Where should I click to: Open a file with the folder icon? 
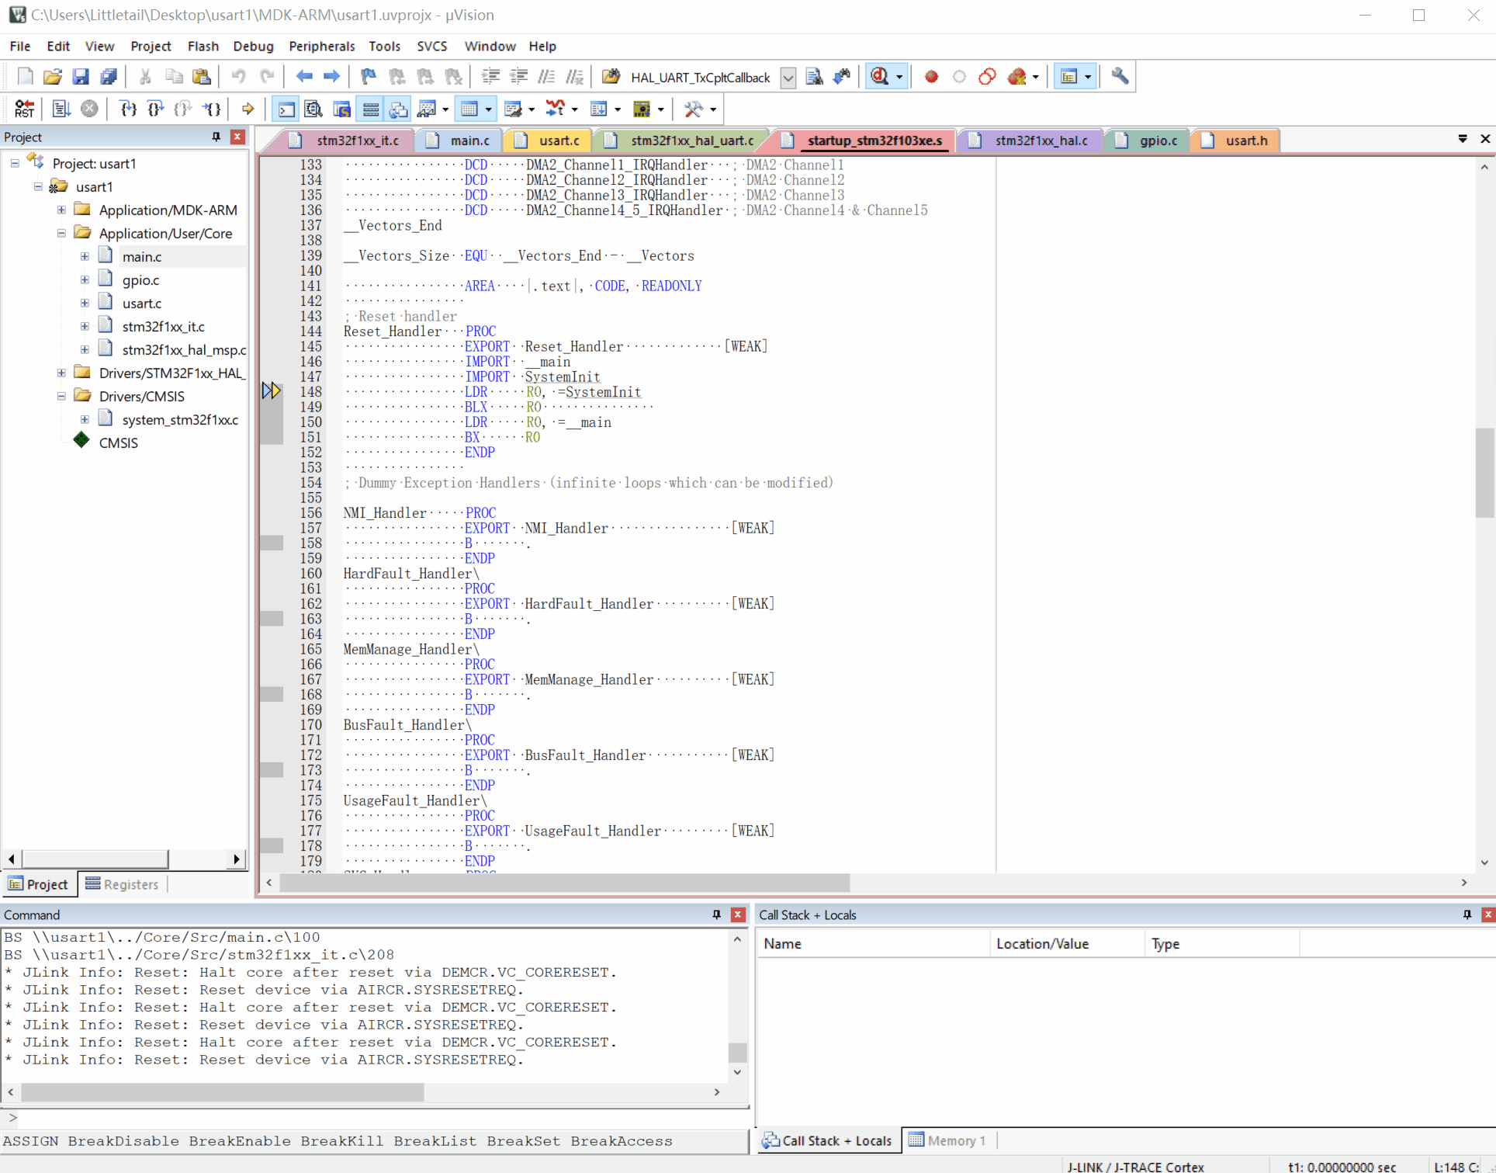53,76
